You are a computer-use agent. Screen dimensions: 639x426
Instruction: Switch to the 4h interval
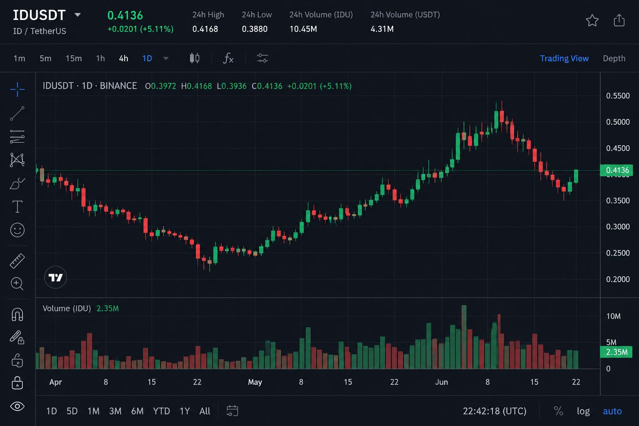point(124,58)
